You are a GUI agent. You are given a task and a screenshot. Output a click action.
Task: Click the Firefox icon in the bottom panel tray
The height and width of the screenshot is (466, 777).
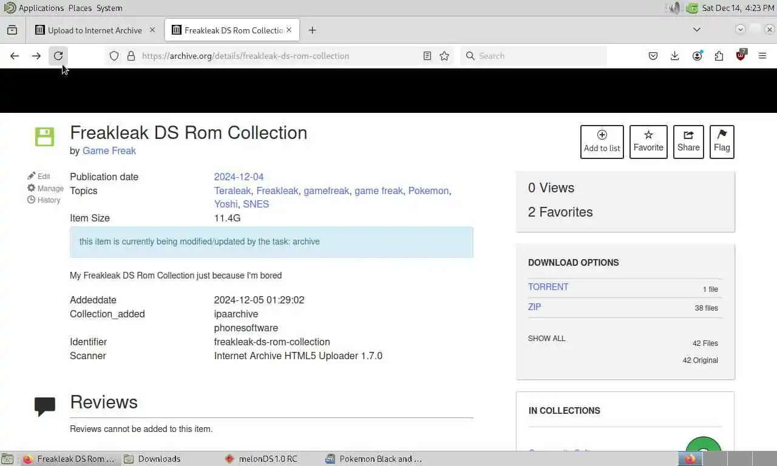click(690, 459)
